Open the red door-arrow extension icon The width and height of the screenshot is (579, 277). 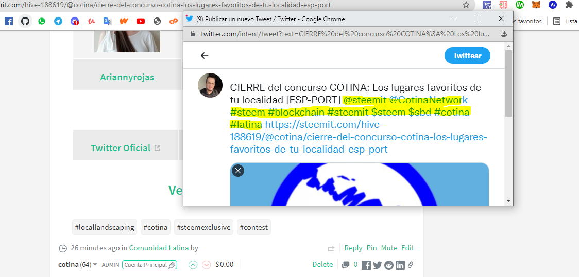pos(503,5)
